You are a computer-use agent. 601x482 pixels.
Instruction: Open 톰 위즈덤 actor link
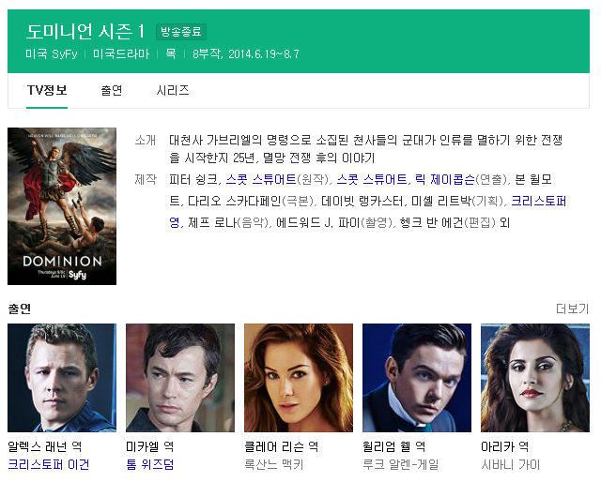pos(150,464)
